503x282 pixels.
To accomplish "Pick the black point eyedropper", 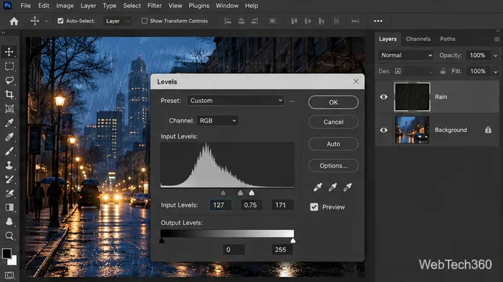I will point(318,187).
